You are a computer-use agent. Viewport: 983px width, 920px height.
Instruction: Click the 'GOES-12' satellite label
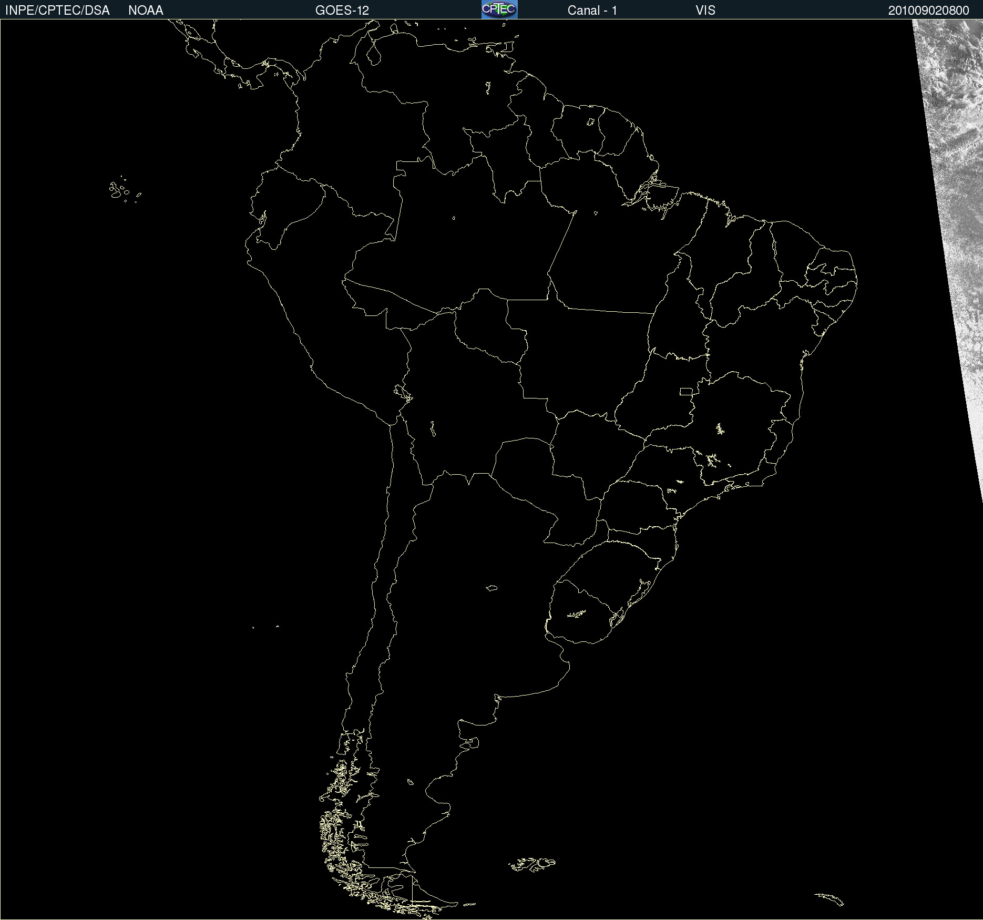pos(342,11)
